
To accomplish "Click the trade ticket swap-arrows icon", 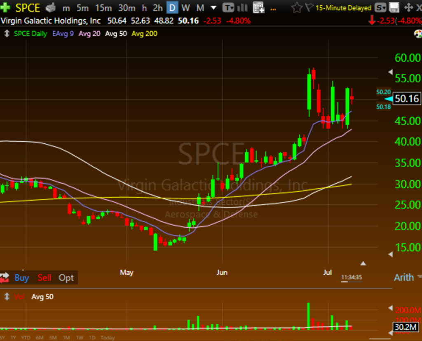I will [5, 278].
